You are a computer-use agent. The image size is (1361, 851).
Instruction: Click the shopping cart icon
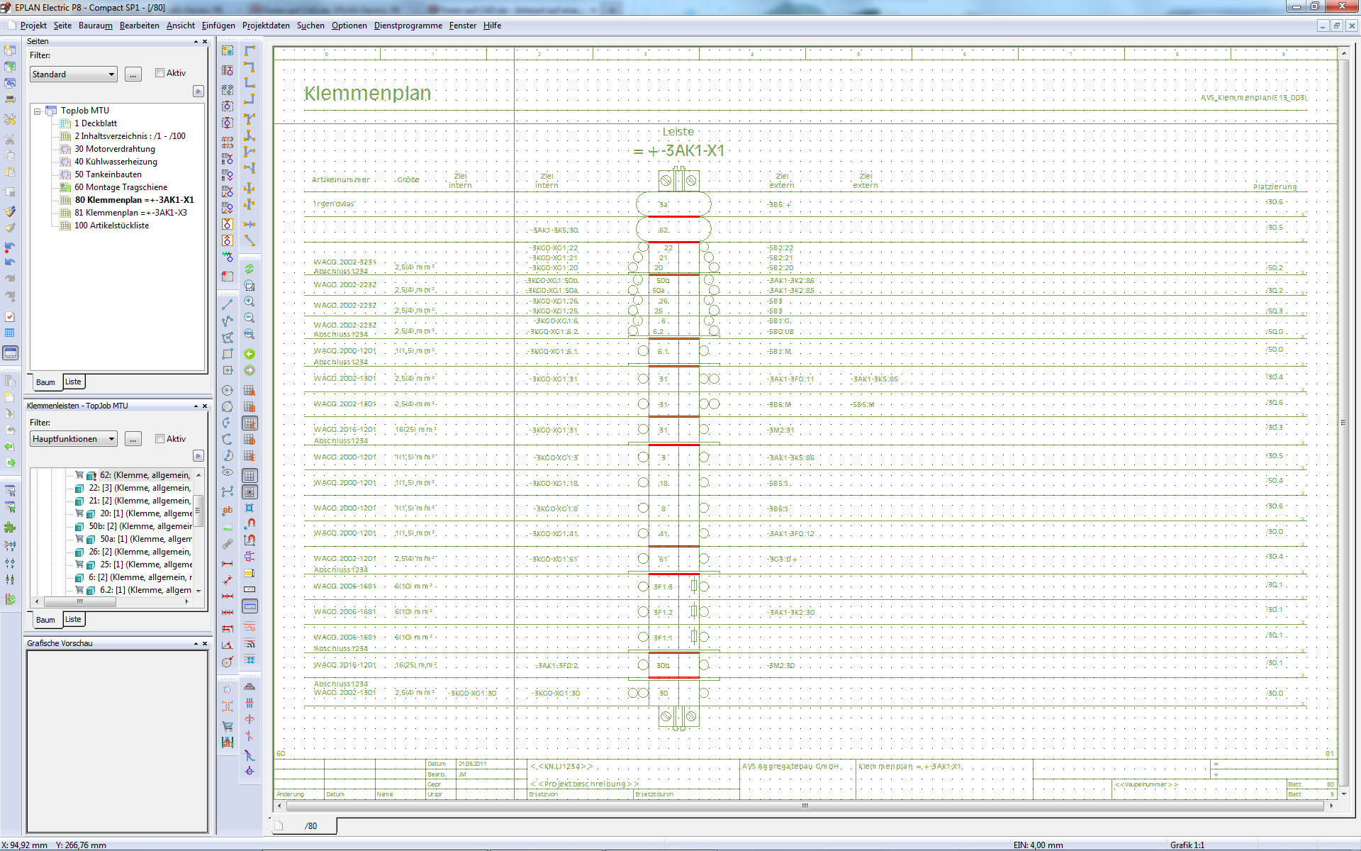point(228,726)
